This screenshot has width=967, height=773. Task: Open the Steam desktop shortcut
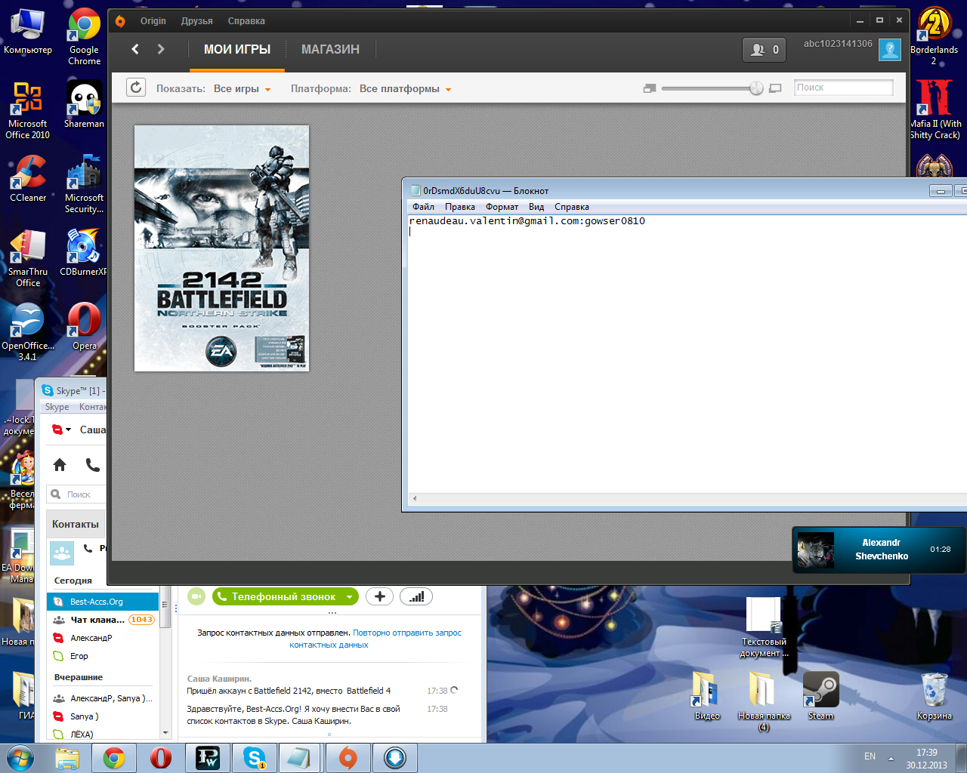click(x=820, y=696)
